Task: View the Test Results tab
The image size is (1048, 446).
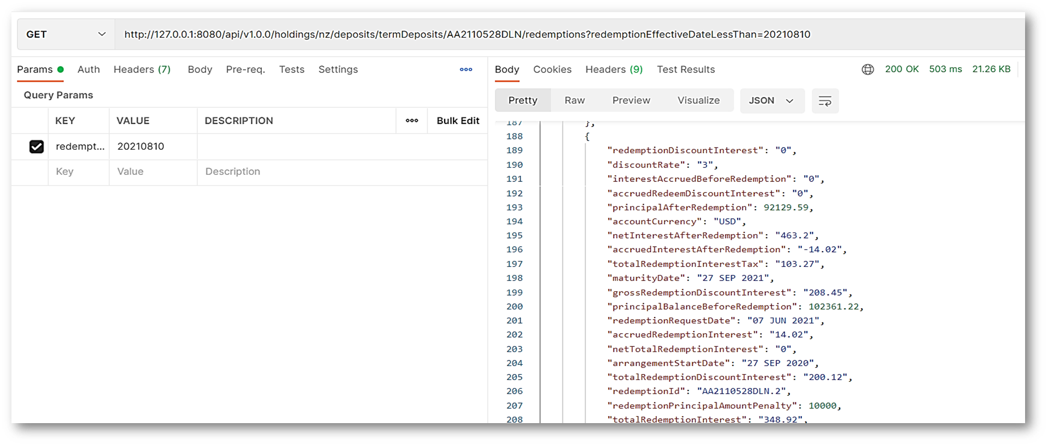Action: (685, 70)
